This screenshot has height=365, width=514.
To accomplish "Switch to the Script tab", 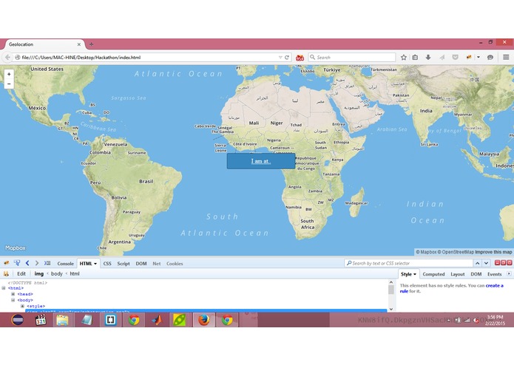I will pyautogui.click(x=124, y=264).
